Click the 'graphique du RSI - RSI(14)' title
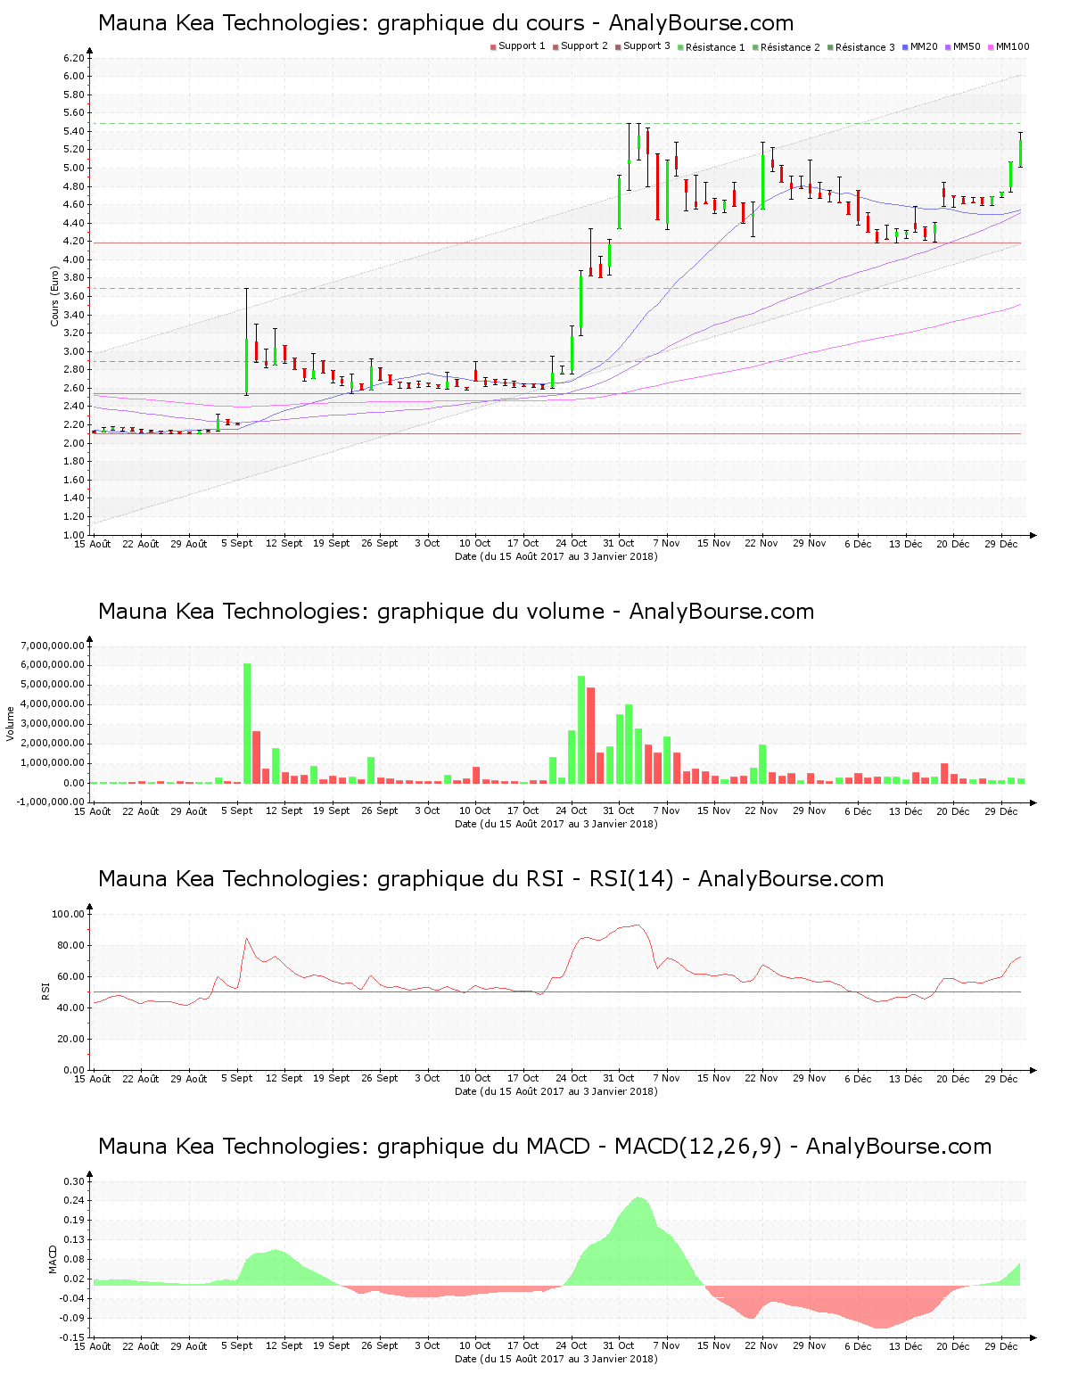This screenshot has height=1382, width=1070. point(490,879)
